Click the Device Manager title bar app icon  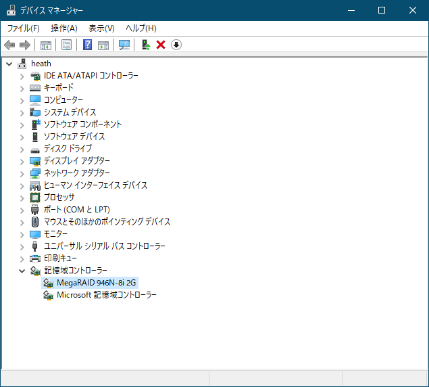11,10
